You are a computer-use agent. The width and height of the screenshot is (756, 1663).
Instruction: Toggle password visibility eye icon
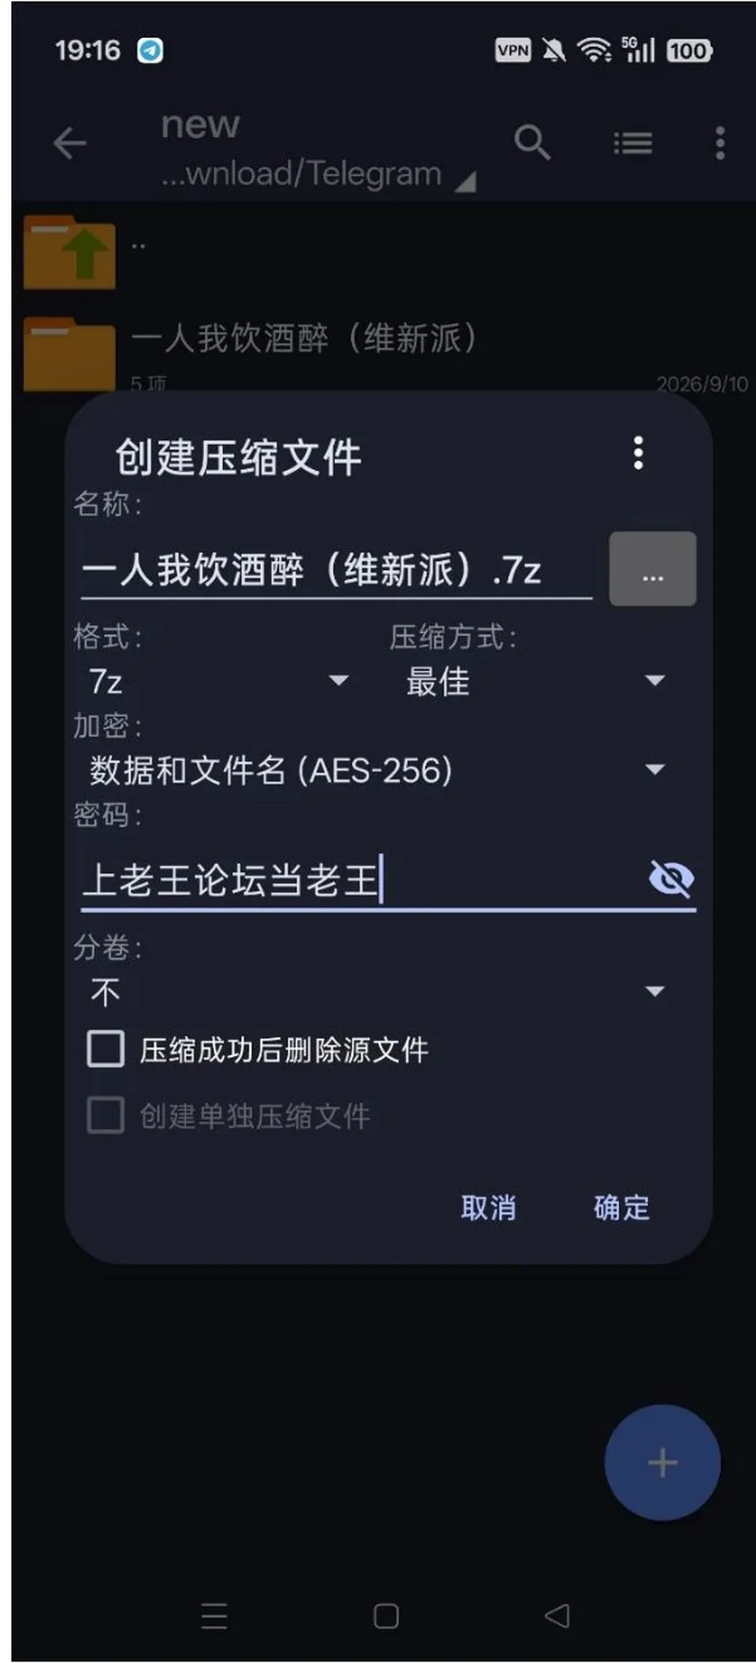coord(671,878)
